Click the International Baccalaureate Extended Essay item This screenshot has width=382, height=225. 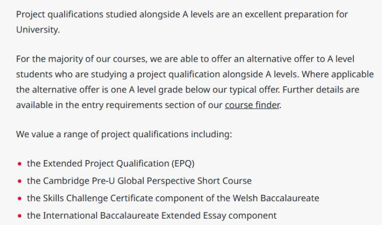point(152,215)
